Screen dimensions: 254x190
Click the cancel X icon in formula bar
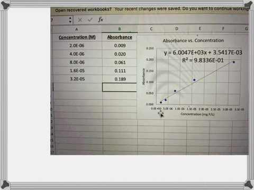tap(80, 20)
